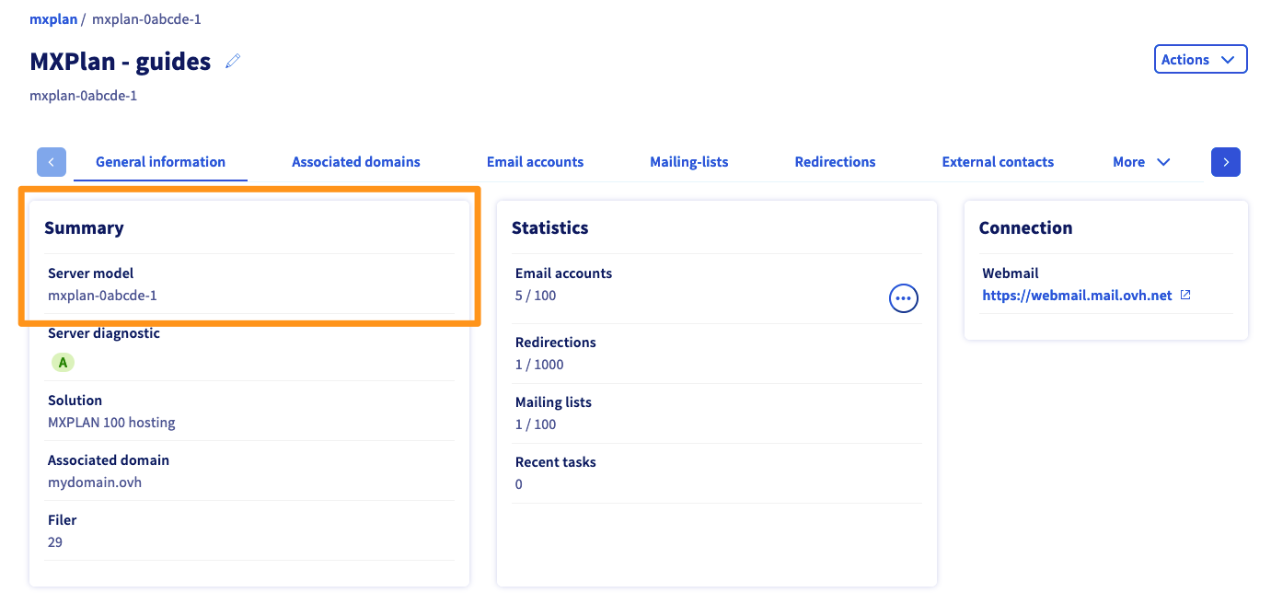Switch to the Associated domains tab
The image size is (1271, 616).
point(355,162)
